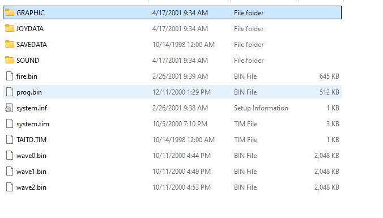383x218 pixels.
Task: Select the GRAPHIC folder icon
Action: tap(10, 12)
